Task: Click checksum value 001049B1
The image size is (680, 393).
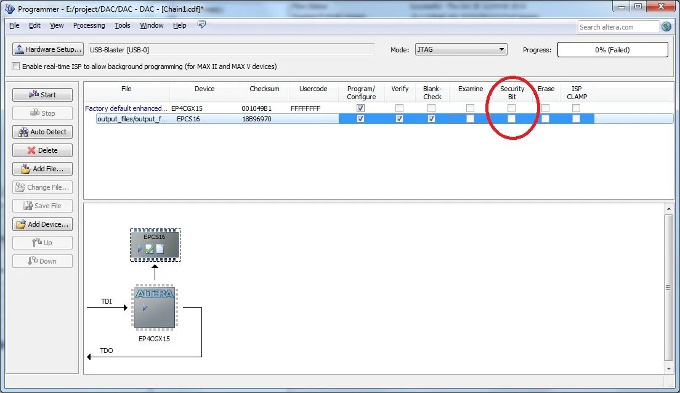Action: (256, 108)
